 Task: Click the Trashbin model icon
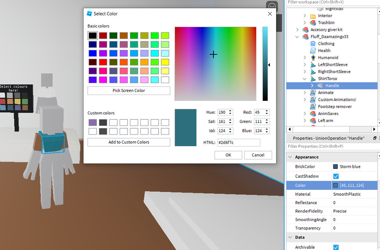pos(314,22)
